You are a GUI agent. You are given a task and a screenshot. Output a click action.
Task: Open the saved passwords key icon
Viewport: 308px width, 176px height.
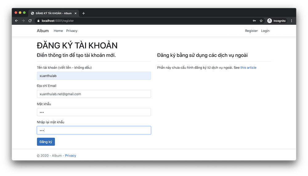254,21
